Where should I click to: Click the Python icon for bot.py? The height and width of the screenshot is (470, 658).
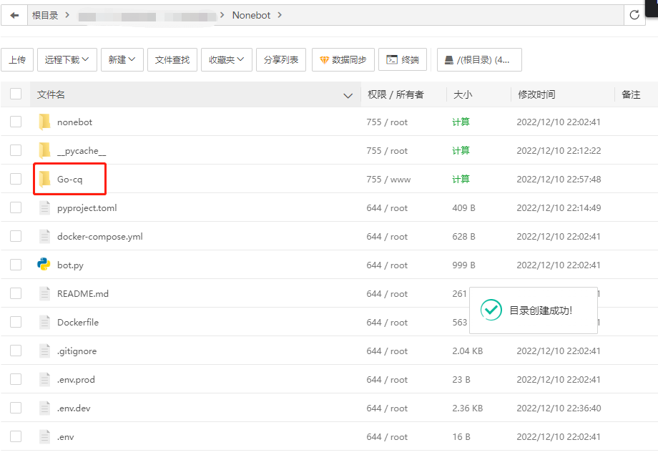point(44,265)
